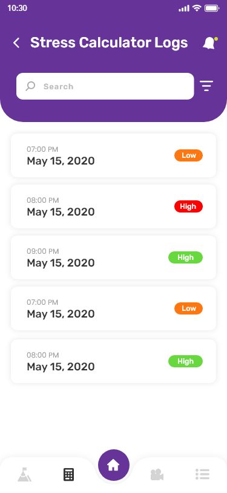Tap the first orange Low badge
227x493 pixels.
188,155
